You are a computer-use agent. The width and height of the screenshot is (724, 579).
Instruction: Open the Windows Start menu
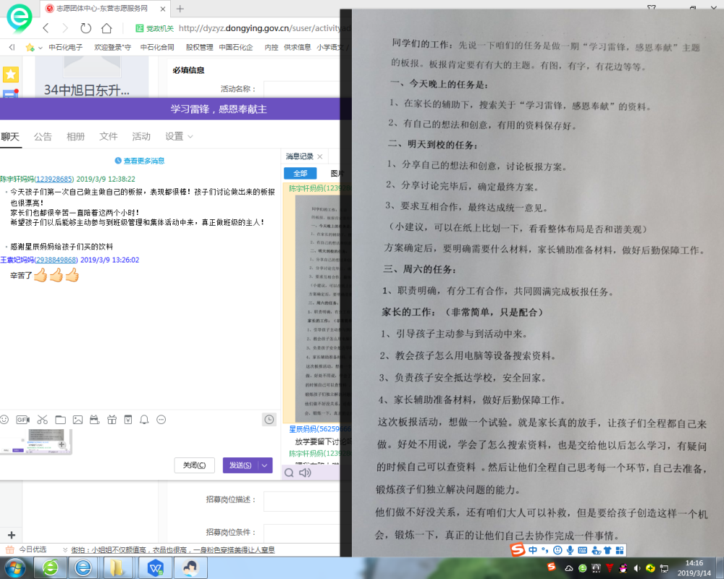14,568
